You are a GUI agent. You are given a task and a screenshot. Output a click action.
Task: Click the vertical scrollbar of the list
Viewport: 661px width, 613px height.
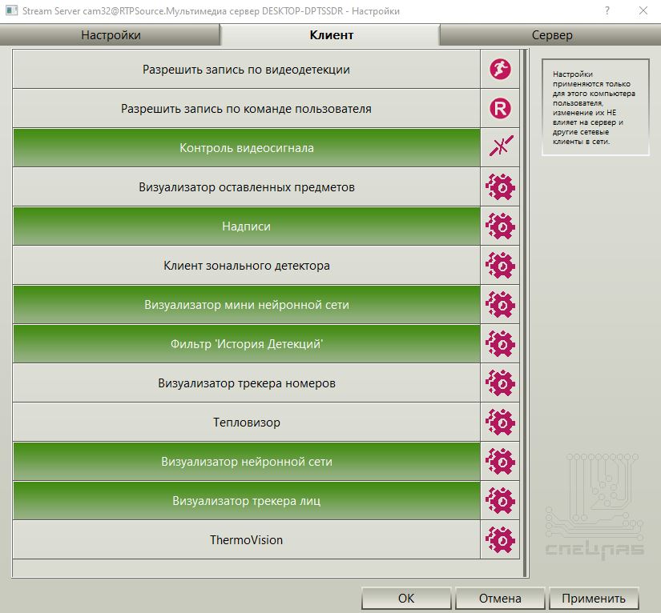[x=525, y=313]
